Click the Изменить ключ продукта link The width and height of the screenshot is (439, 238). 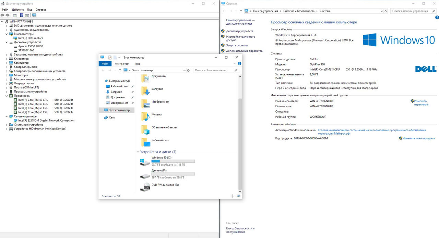[418, 138]
